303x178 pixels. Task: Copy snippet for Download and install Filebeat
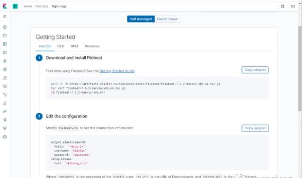(255, 70)
